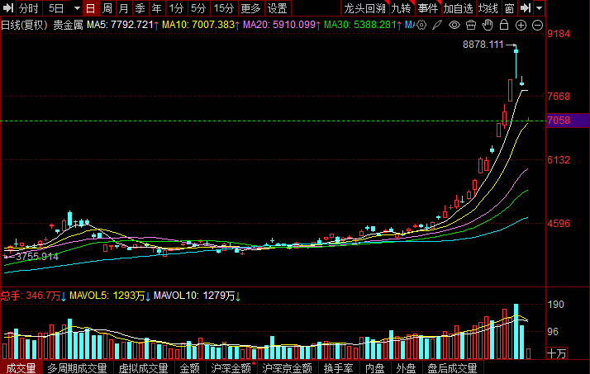Screen dimensions: 590x374
Task: Toggle the 事件 events overlay
Action: pyautogui.click(x=428, y=8)
